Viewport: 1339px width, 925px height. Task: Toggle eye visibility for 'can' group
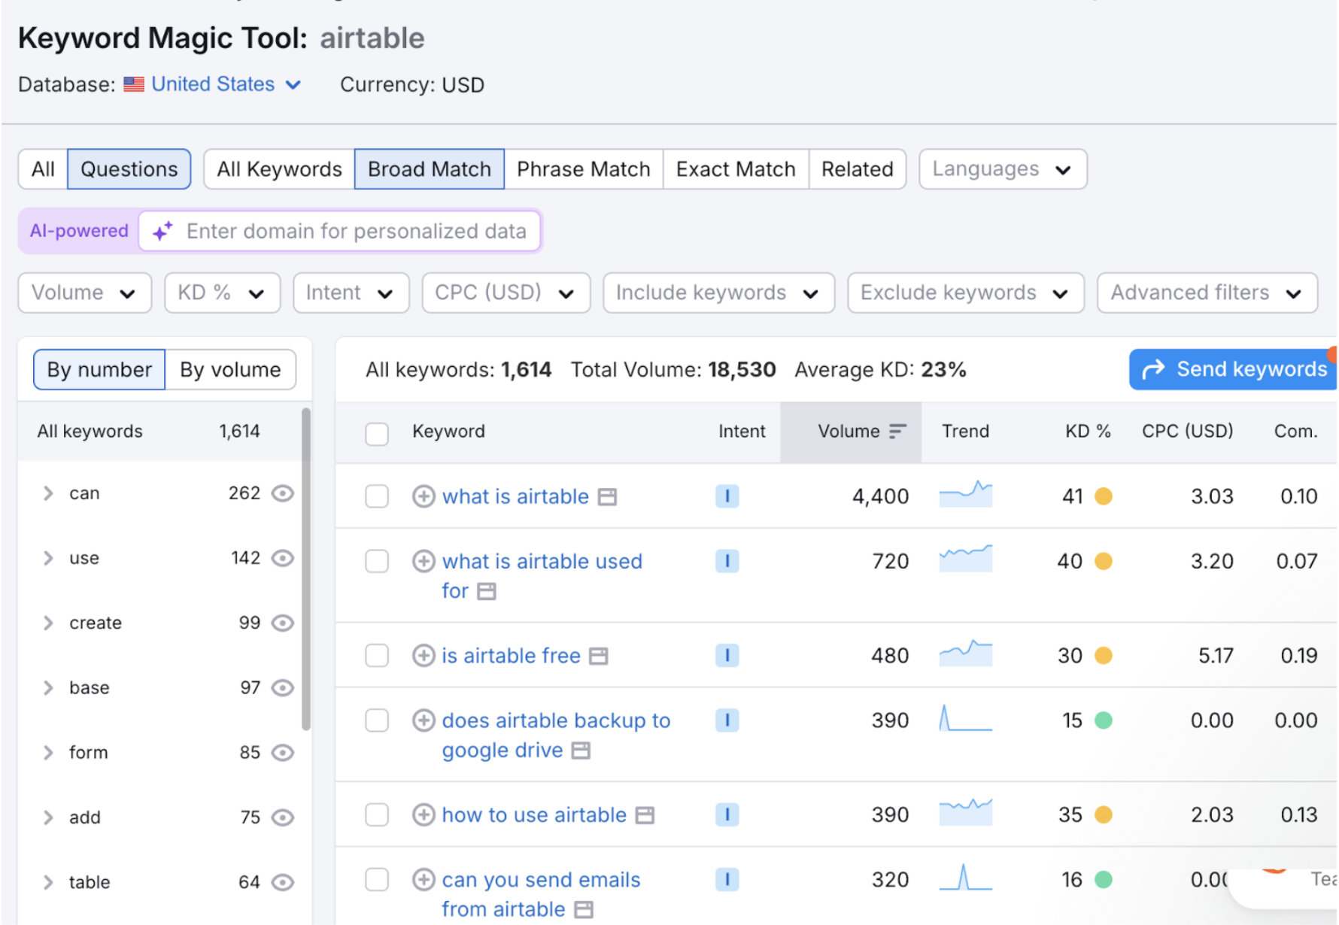pos(283,493)
